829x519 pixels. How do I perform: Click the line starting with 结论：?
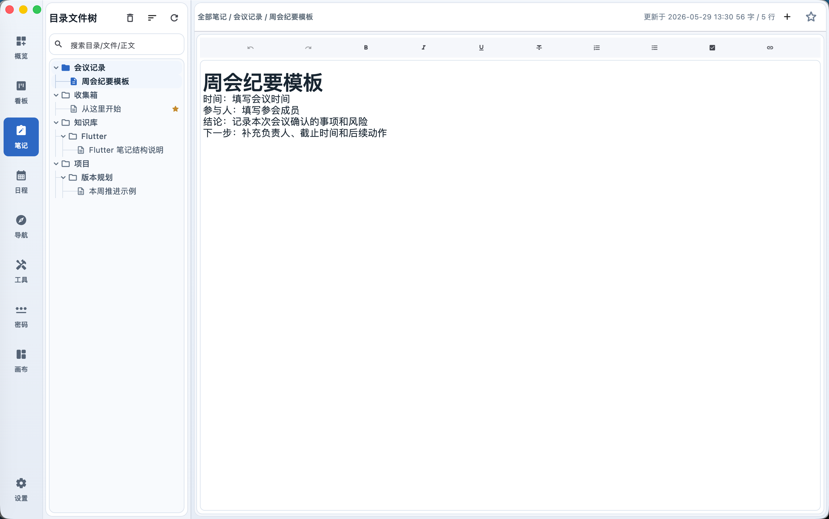pos(285,121)
